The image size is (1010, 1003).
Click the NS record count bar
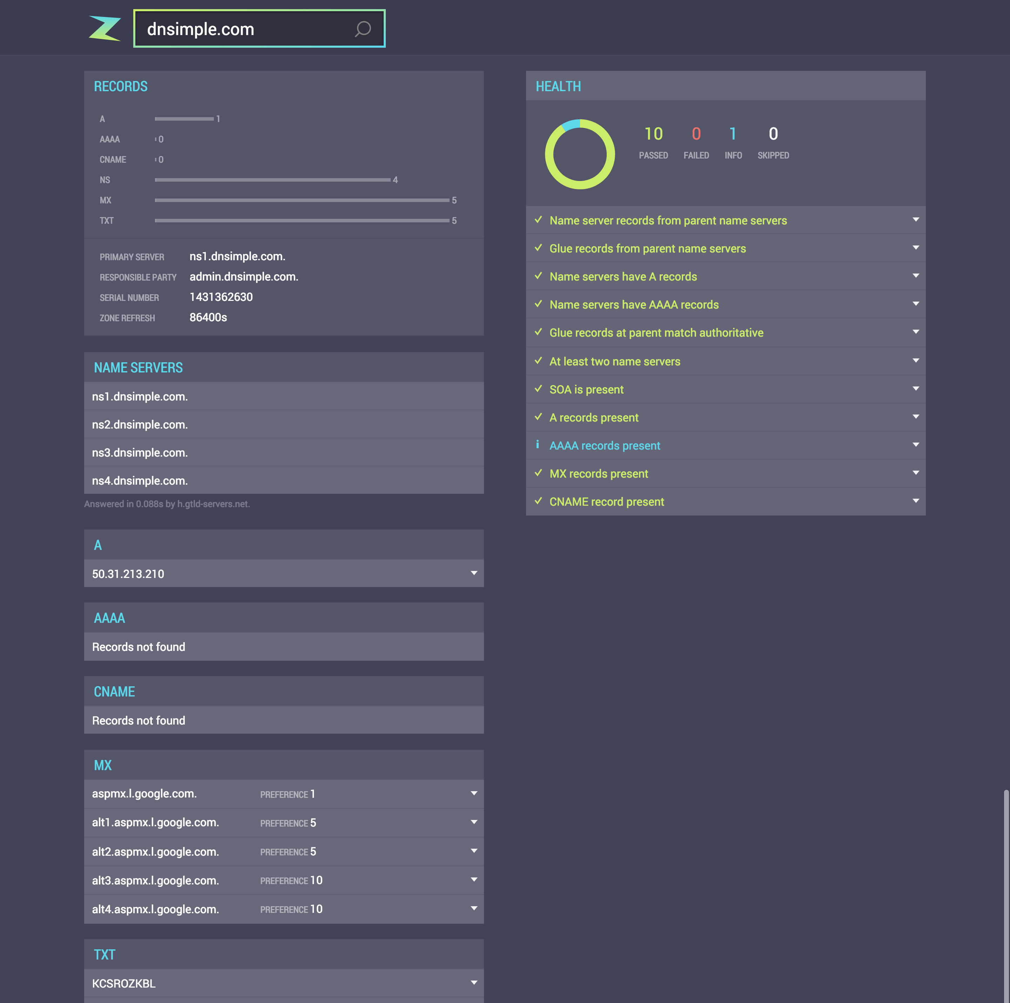272,180
